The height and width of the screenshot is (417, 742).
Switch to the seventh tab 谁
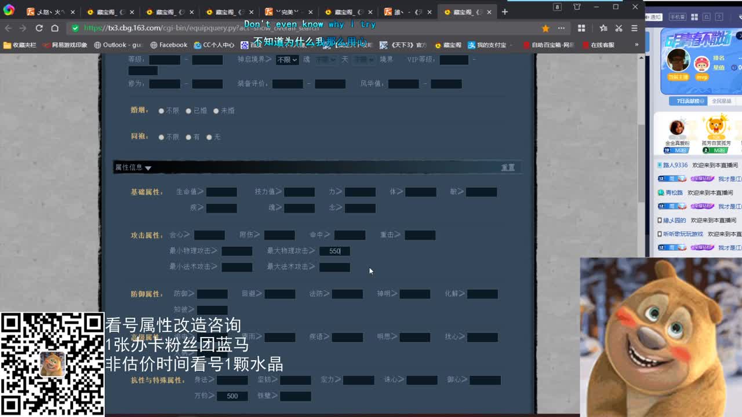408,12
